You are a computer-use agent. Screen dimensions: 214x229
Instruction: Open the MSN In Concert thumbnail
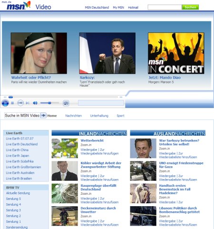pos(176,53)
